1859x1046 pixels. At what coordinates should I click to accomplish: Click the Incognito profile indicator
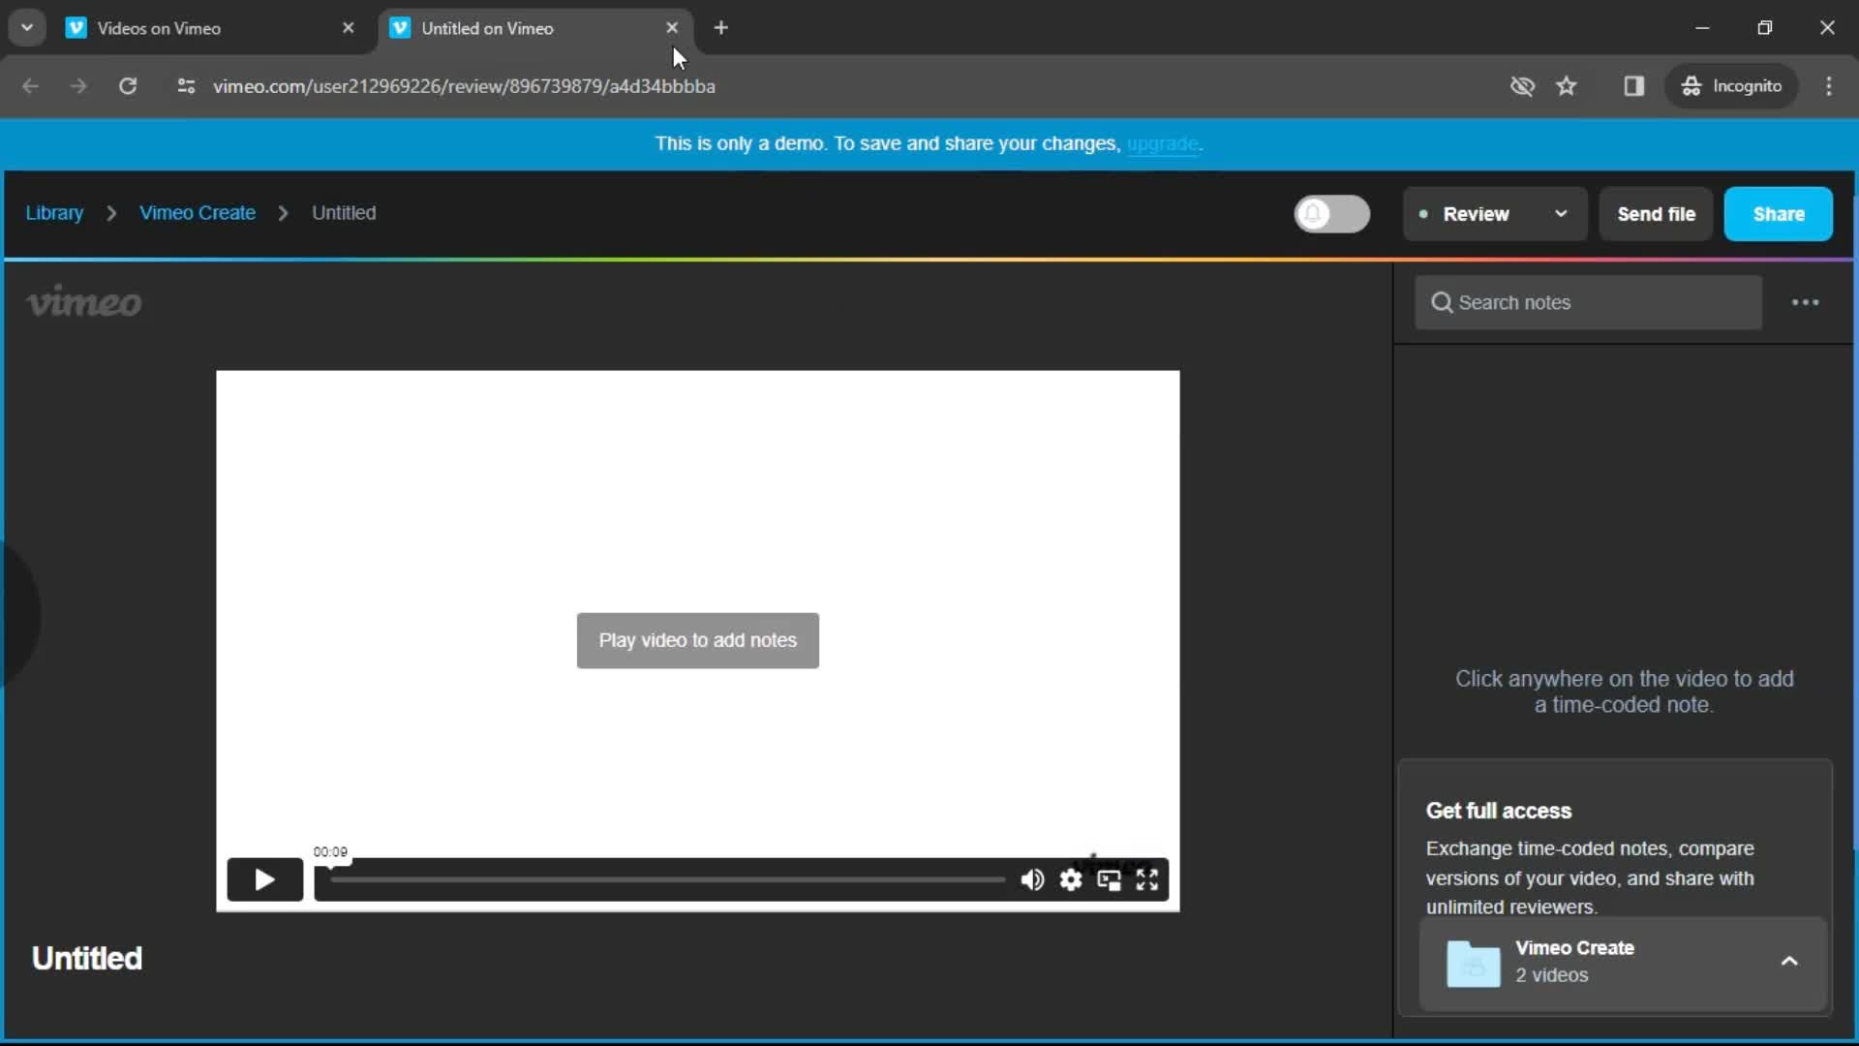click(x=1731, y=86)
